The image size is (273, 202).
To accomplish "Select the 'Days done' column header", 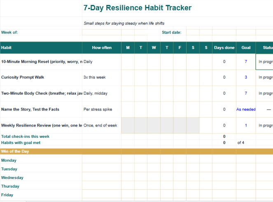I will 224,48.
